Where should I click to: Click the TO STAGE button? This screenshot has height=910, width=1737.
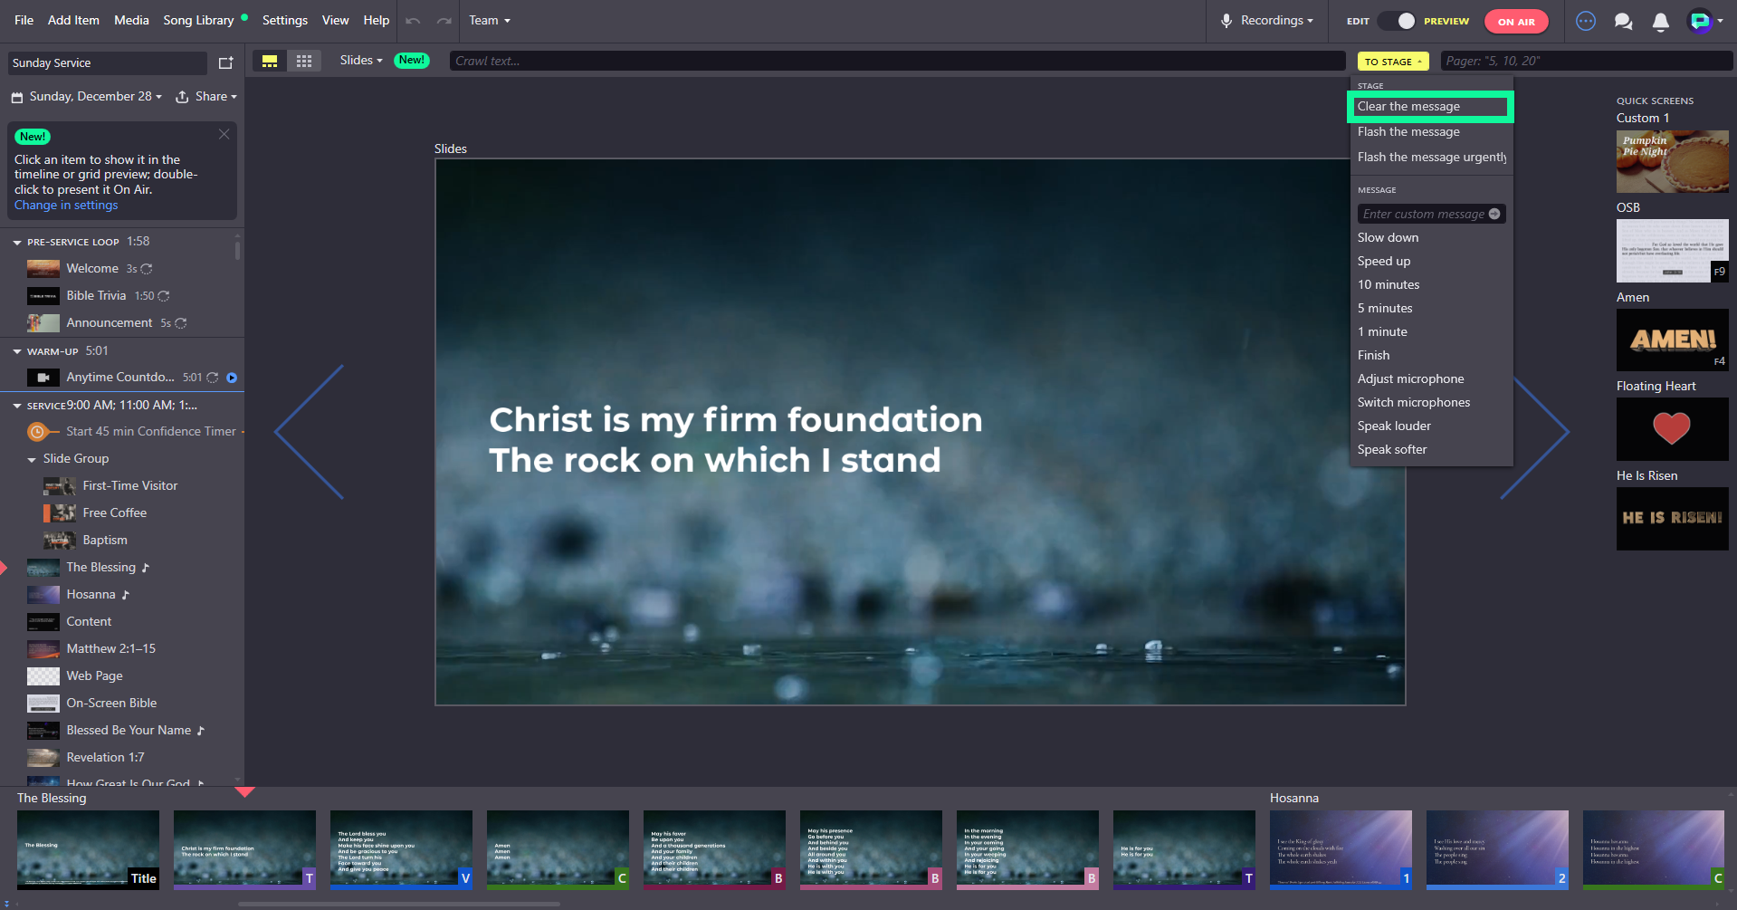click(1393, 62)
